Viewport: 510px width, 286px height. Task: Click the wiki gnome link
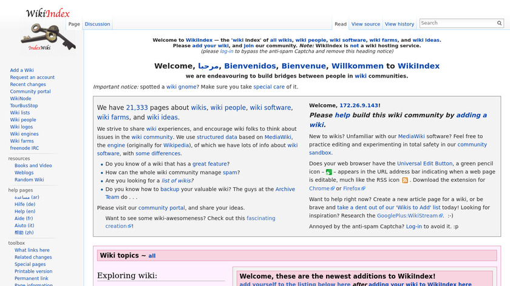[x=181, y=87]
